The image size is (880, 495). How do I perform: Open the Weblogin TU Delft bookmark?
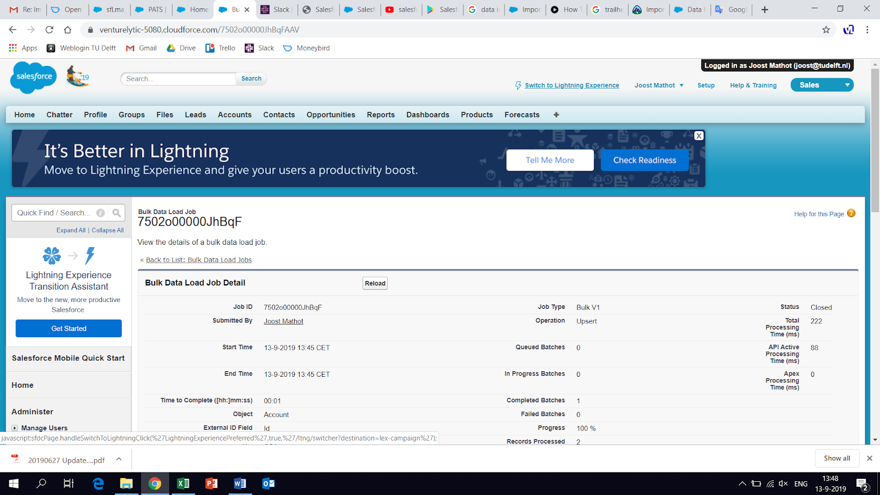(x=81, y=48)
